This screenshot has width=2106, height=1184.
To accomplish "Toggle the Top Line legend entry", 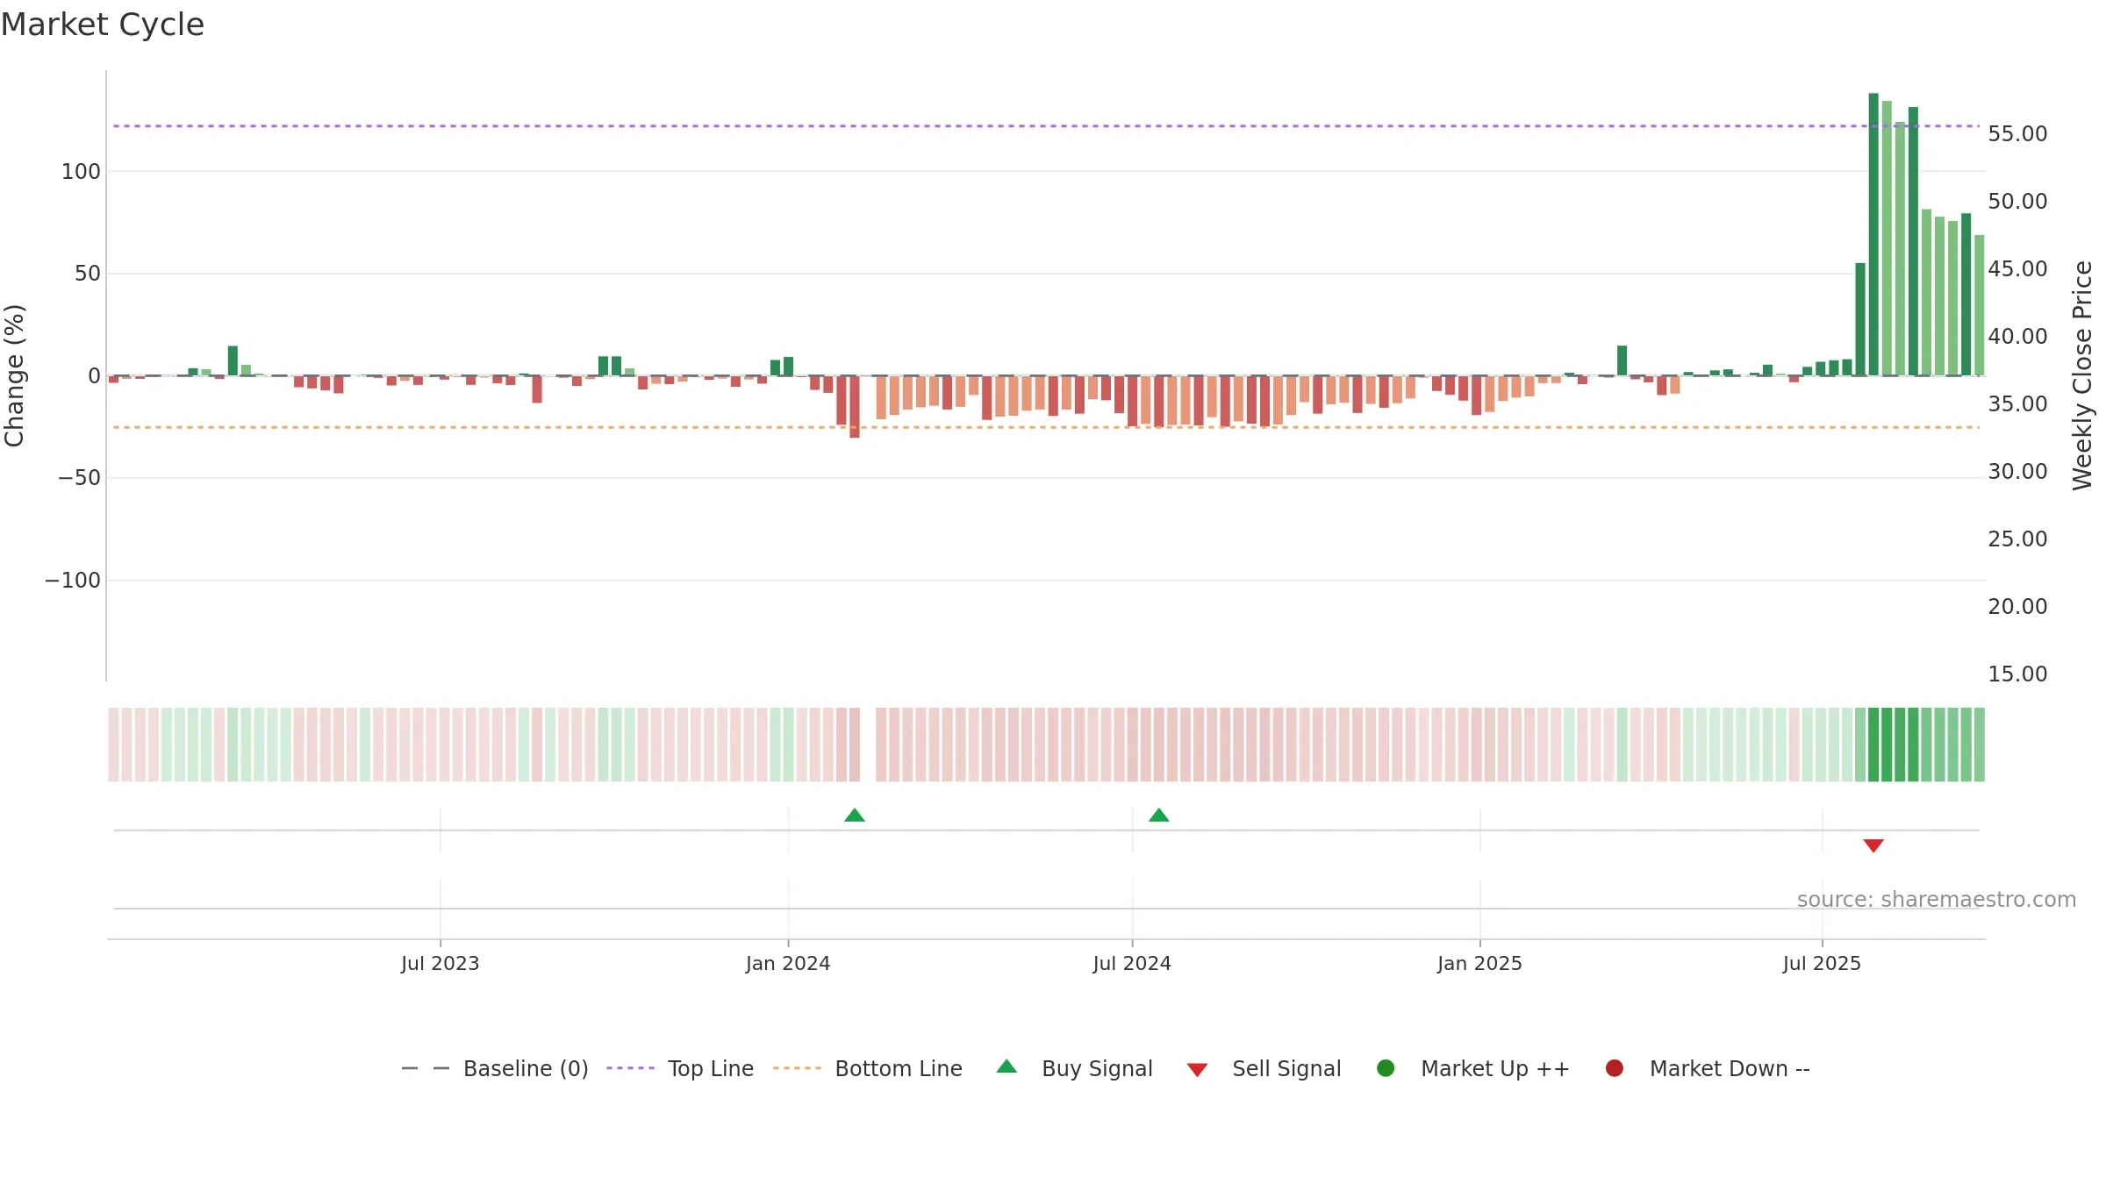I will pos(679,1068).
